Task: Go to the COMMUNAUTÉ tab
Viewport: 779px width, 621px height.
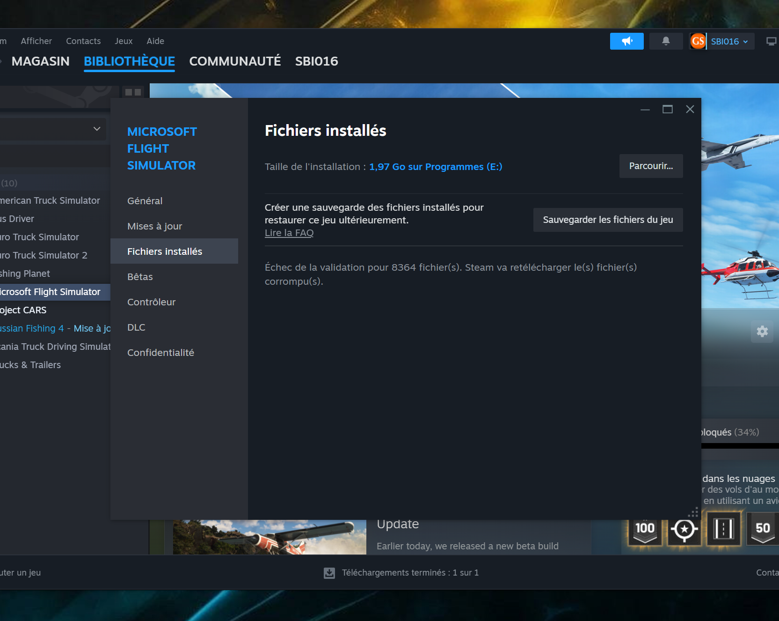Action: [x=235, y=61]
